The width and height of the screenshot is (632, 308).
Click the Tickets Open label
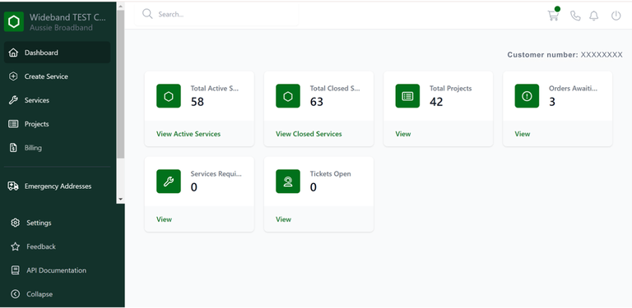330,174
